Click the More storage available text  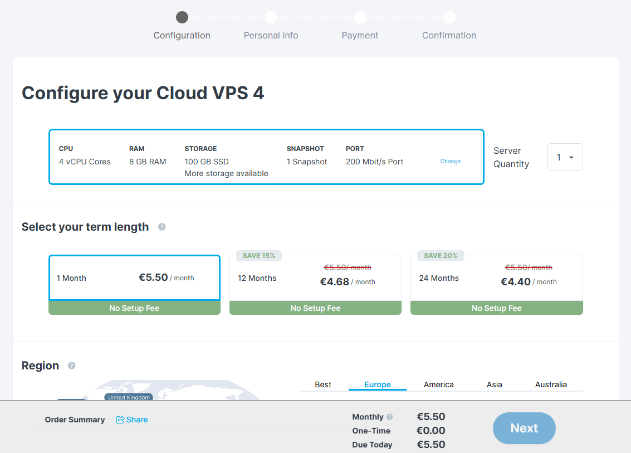(x=226, y=173)
